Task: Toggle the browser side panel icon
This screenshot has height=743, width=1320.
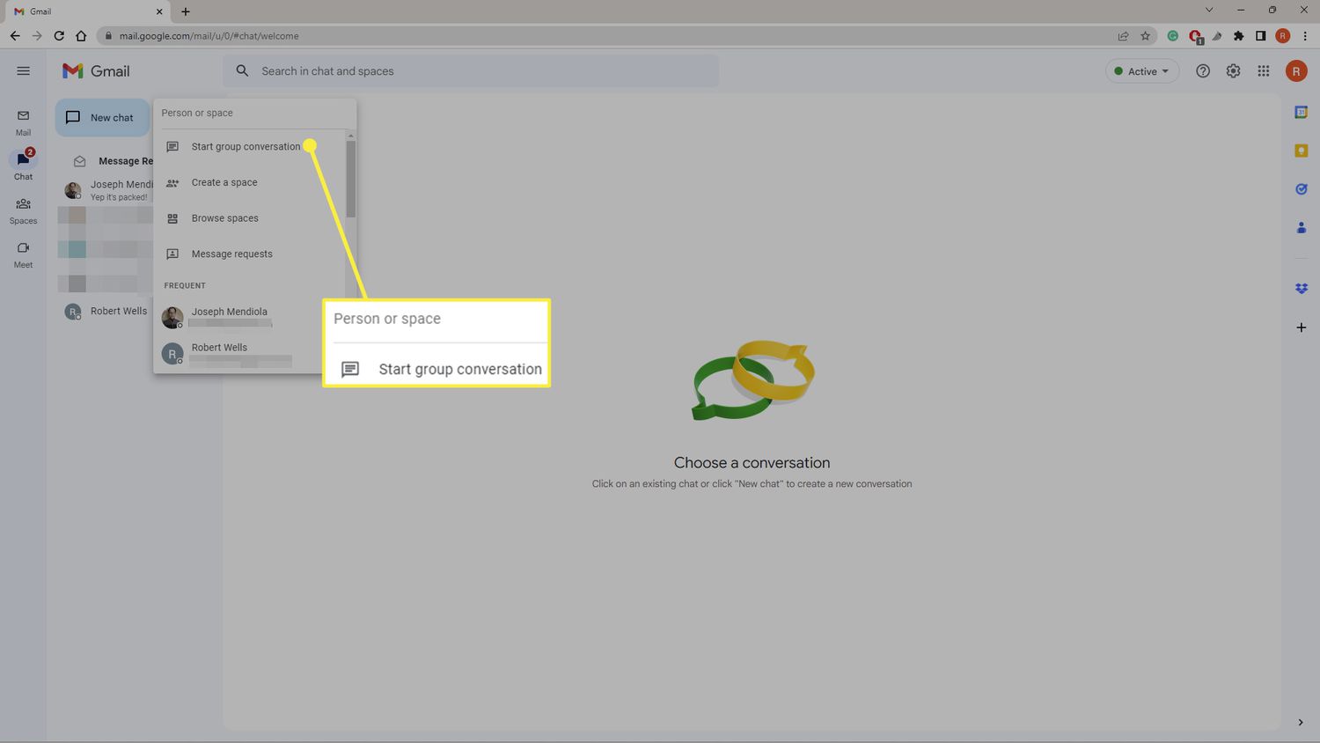Action: (x=1260, y=36)
